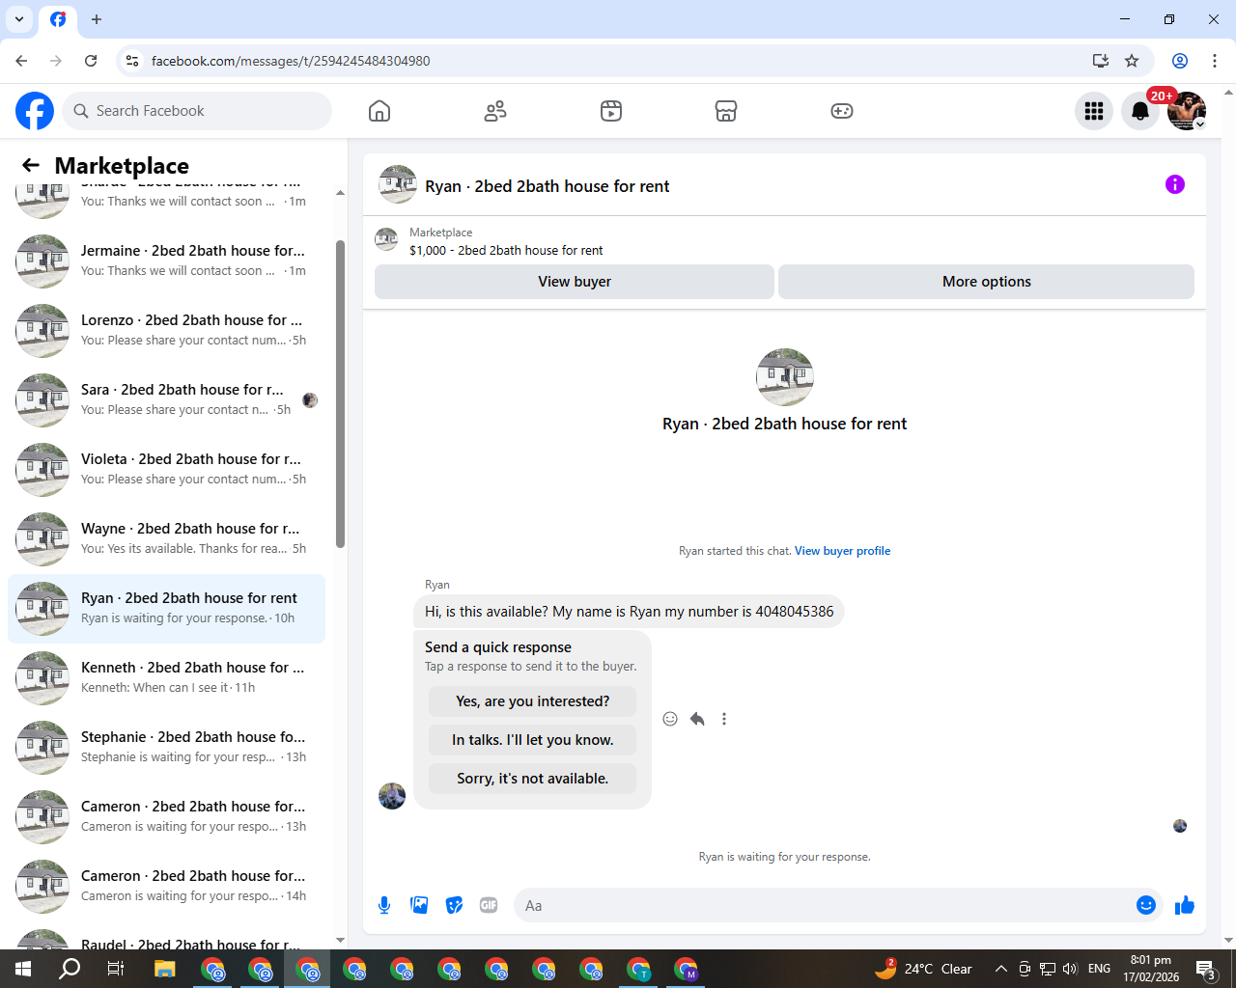Open browser site information icon
The height and width of the screenshot is (988, 1236).
pos(132,61)
